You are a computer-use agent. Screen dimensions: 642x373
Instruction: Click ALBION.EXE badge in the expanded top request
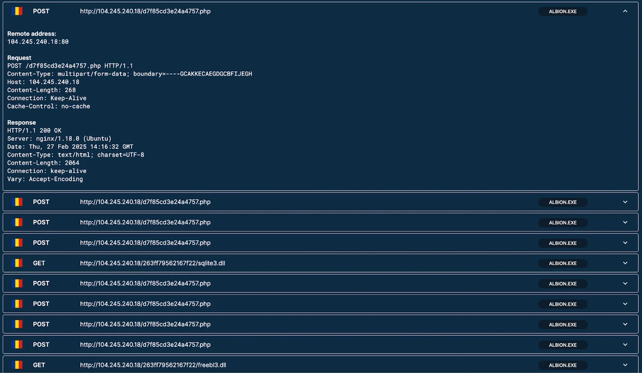(562, 11)
